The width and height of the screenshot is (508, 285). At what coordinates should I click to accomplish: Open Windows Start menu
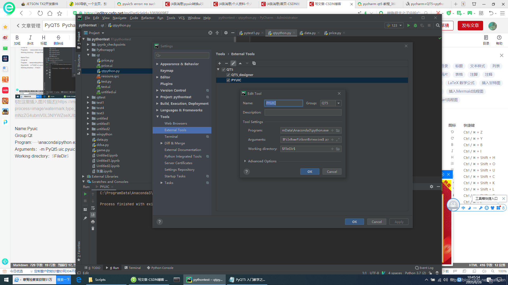click(x=6, y=280)
